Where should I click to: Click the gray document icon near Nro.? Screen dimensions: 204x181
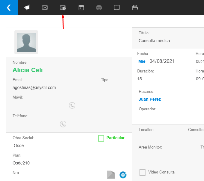[111, 175]
